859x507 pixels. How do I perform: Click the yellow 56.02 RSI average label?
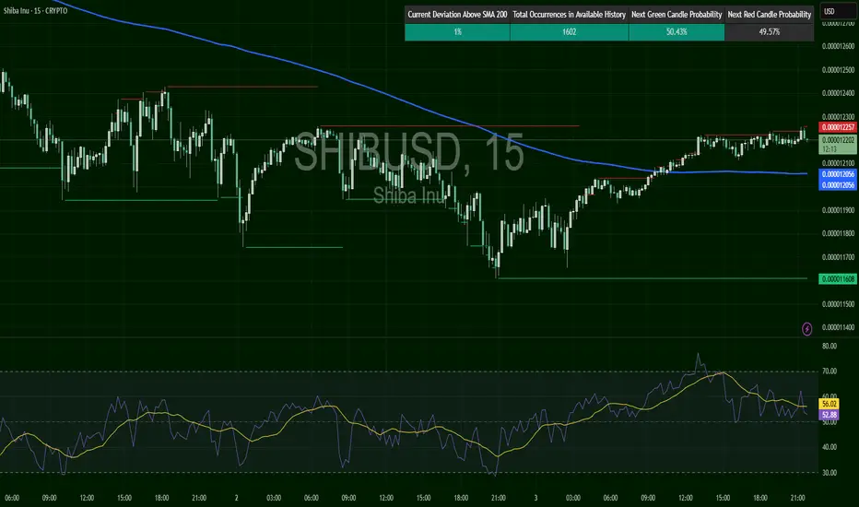tap(829, 404)
